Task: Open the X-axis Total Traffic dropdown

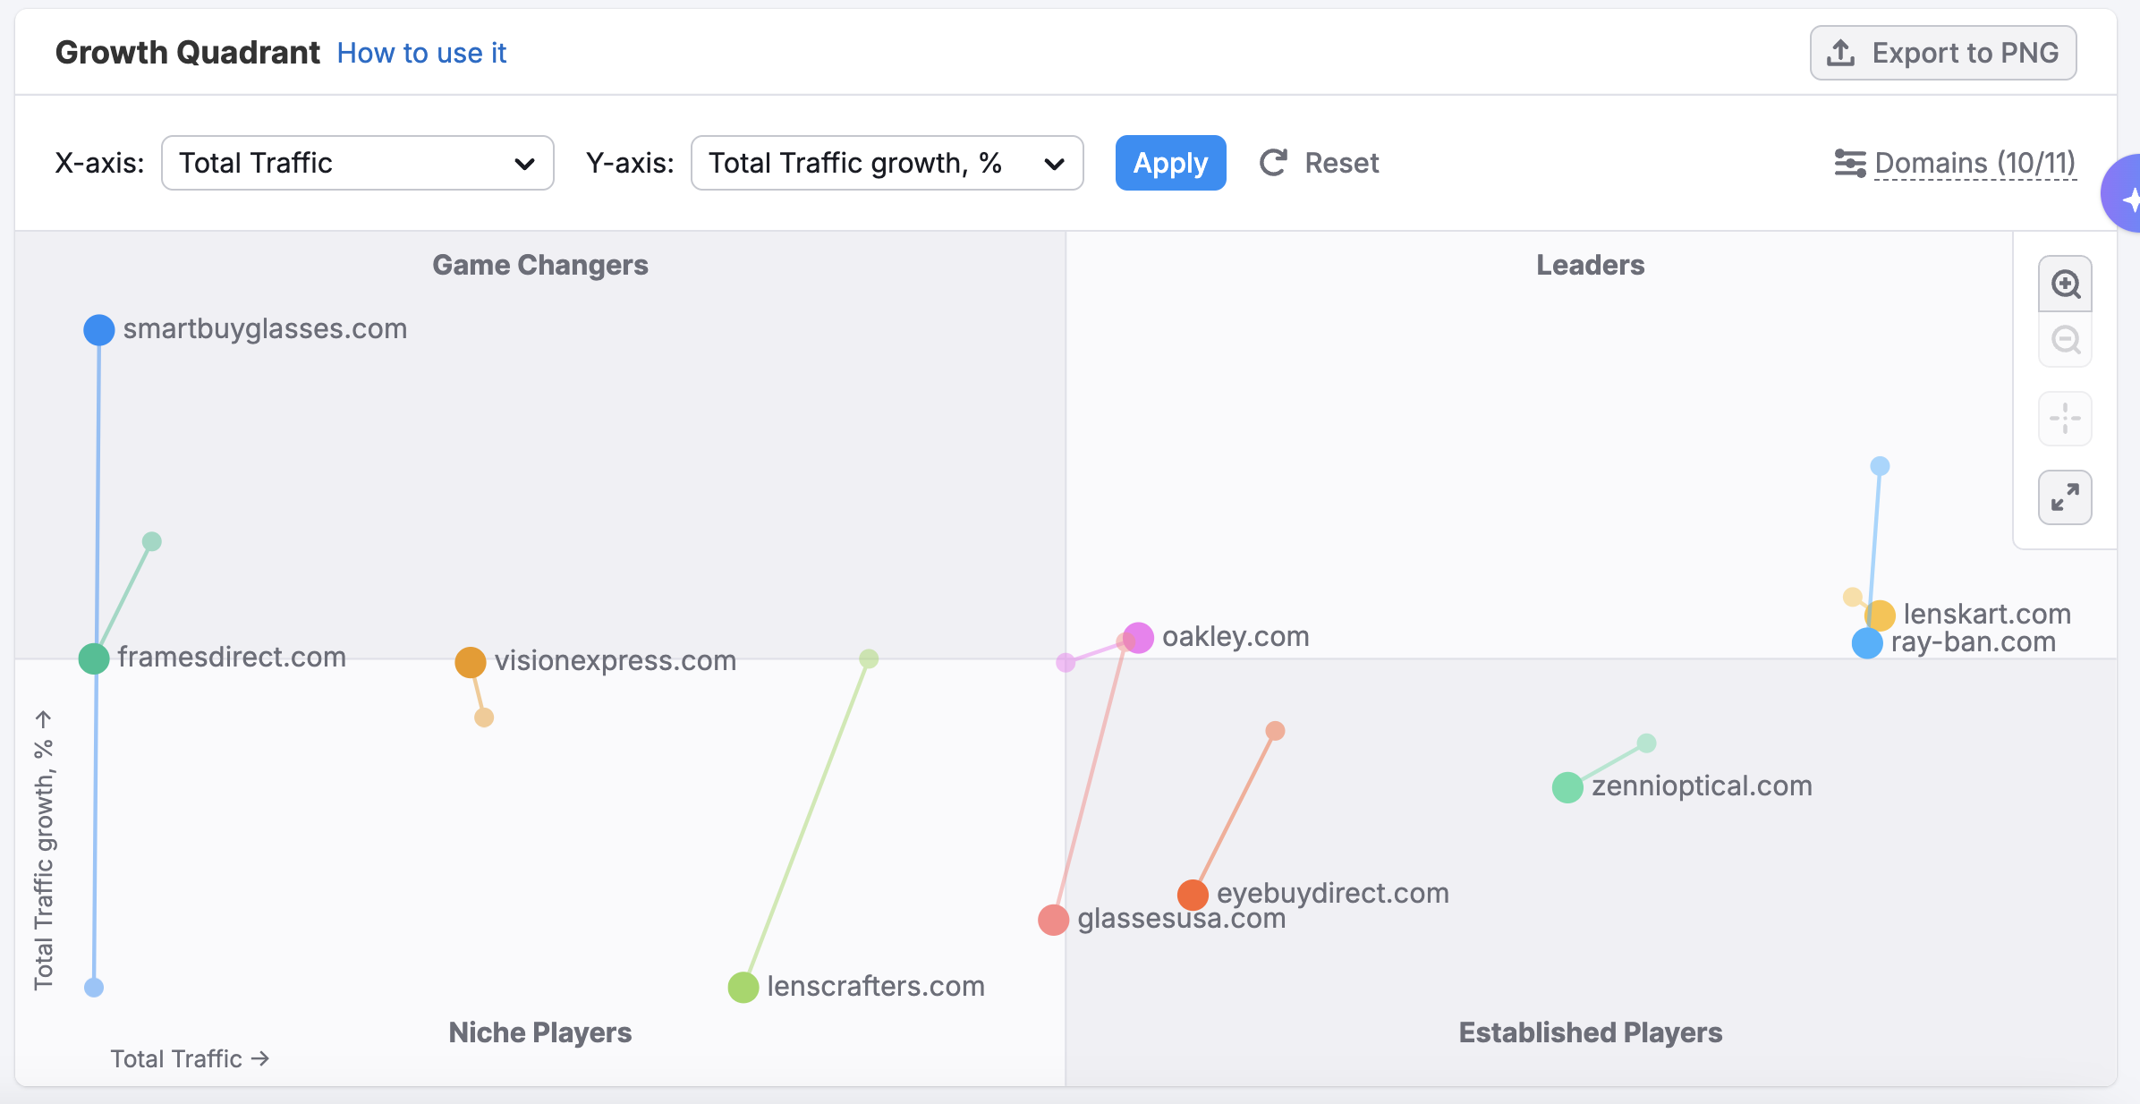Action: [x=357, y=163]
